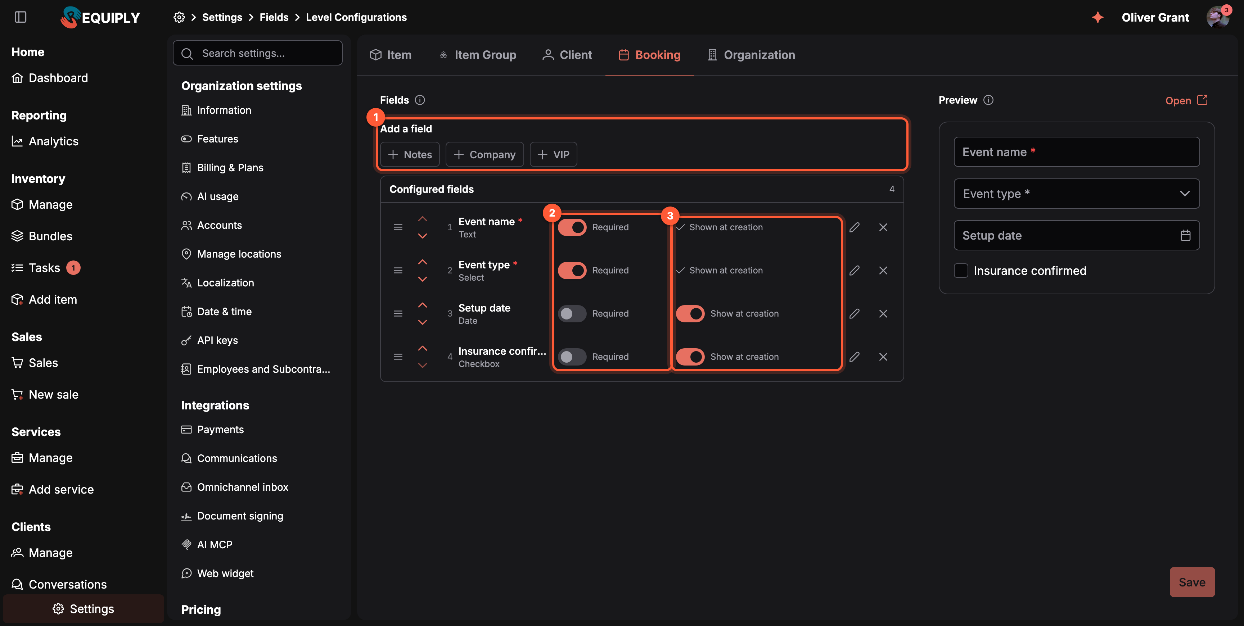Move Event name field down
Viewport: 1244px width, 626px height.
[423, 236]
